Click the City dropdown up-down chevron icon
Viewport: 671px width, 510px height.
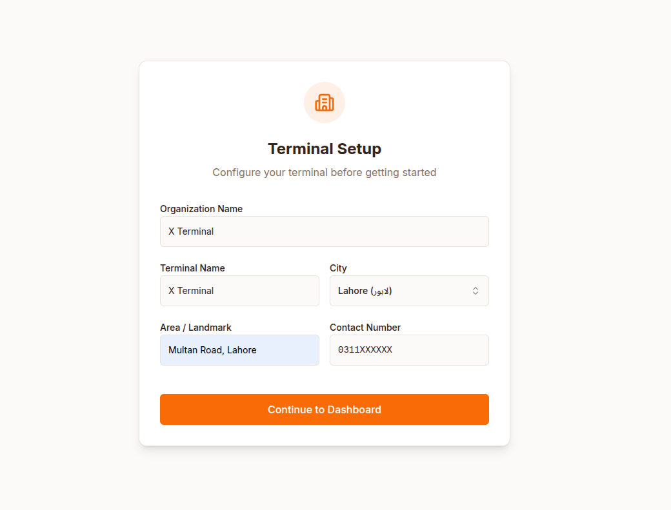click(x=476, y=291)
